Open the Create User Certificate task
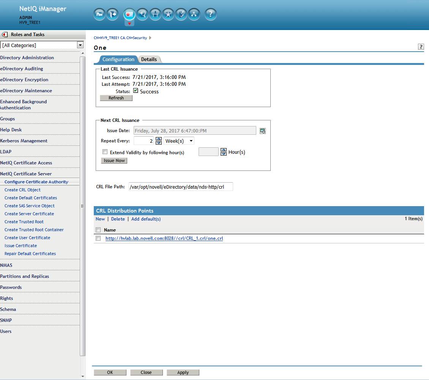The image size is (429, 380). point(27,238)
